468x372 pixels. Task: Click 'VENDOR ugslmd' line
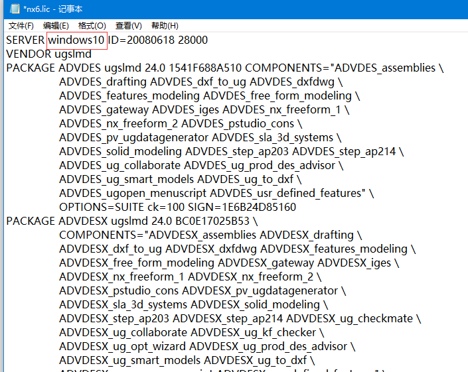click(x=48, y=54)
